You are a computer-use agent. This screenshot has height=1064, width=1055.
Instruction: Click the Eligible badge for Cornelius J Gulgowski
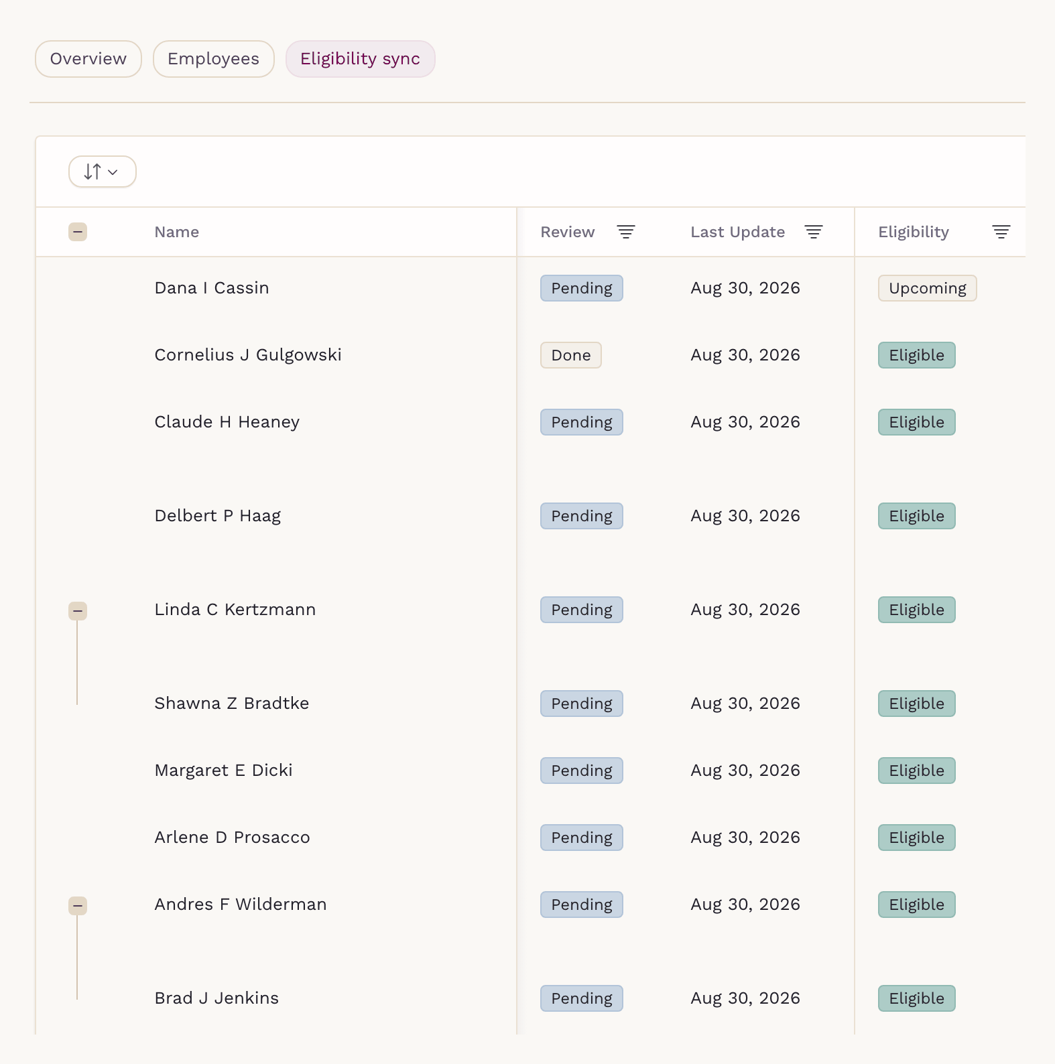pos(917,355)
